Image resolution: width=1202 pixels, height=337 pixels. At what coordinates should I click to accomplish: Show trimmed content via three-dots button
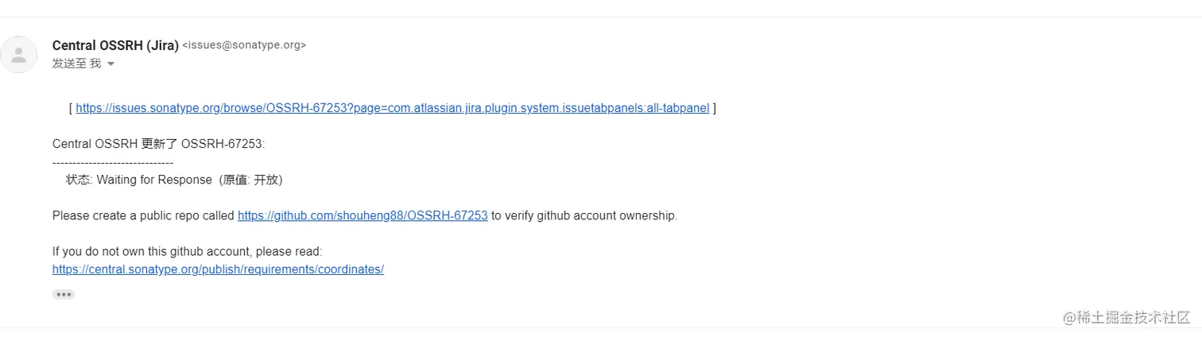click(x=64, y=294)
